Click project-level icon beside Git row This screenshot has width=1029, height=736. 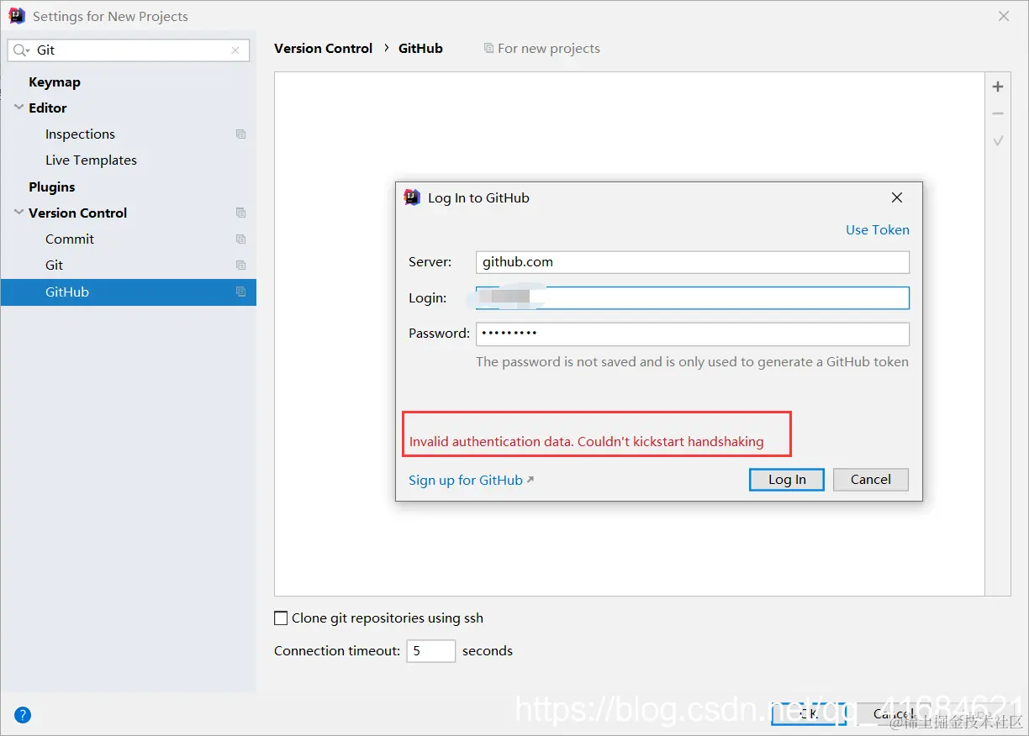point(241,265)
